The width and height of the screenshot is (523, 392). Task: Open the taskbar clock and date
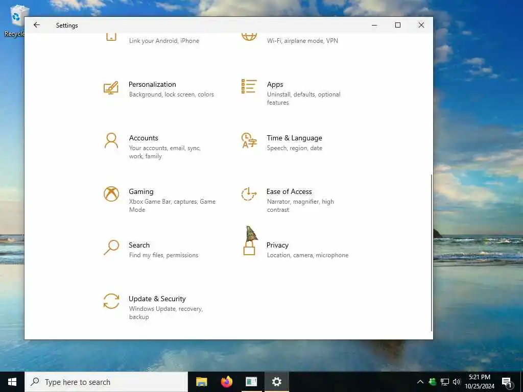479,382
